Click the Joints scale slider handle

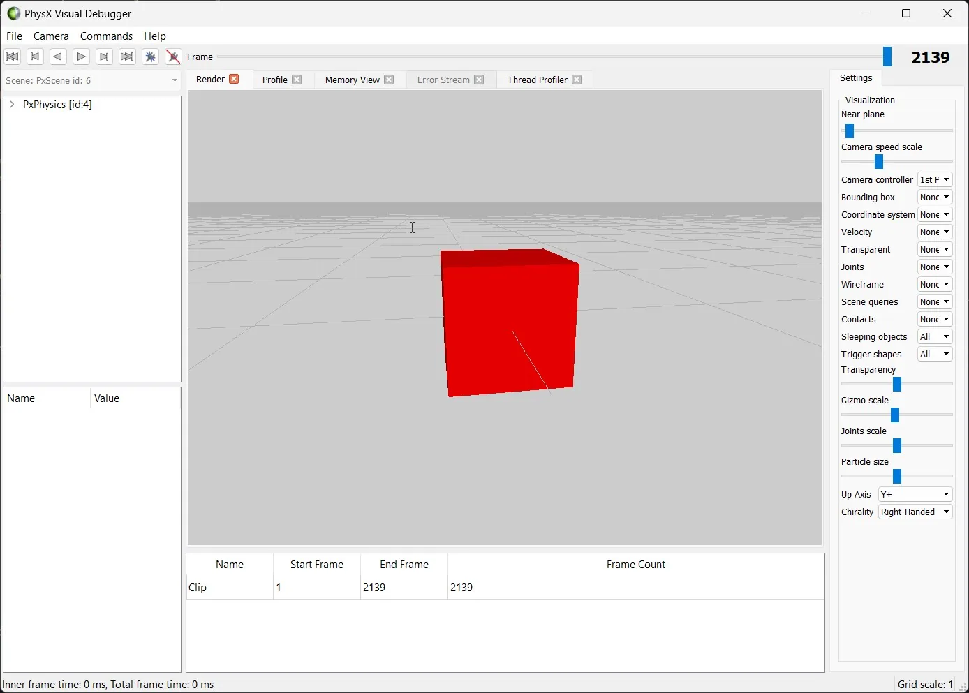[897, 446]
